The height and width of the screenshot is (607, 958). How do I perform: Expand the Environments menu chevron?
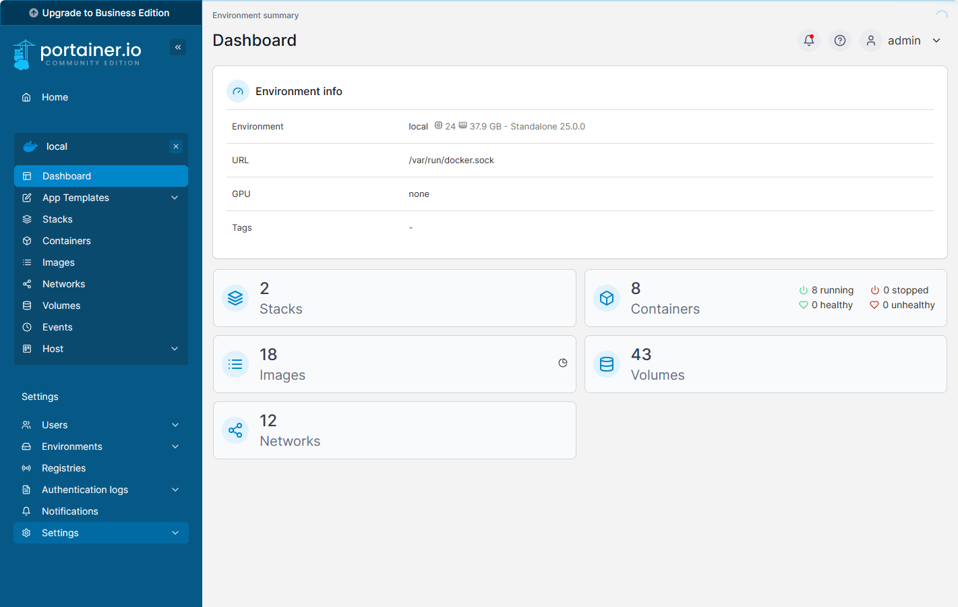(x=175, y=446)
